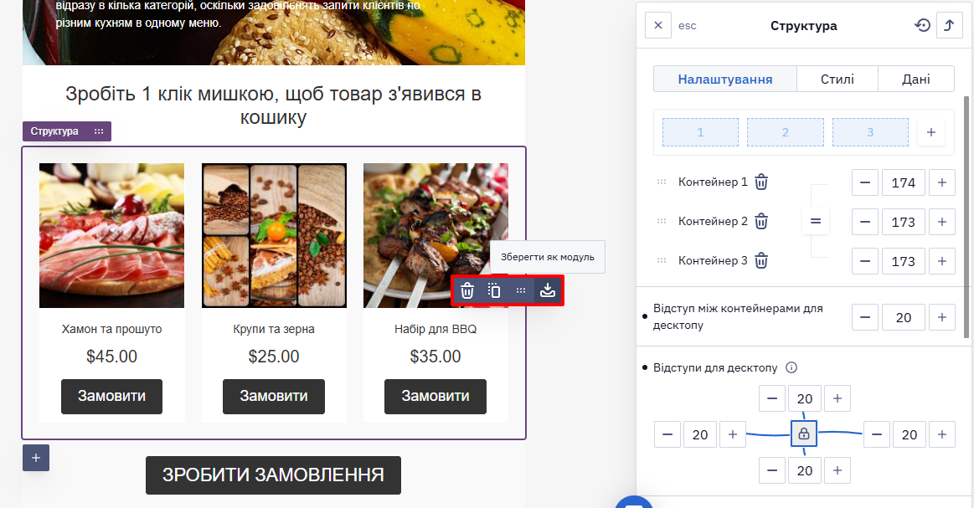Image resolution: width=974 pixels, height=508 pixels.
Task: Increase gap between containers for desktop
Action: 941,317
